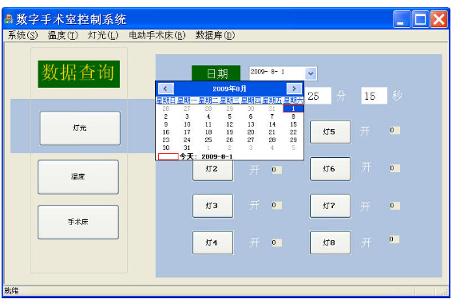Click the 星期日 column header
This screenshot has width=452, height=307.
pyautogui.click(x=166, y=100)
